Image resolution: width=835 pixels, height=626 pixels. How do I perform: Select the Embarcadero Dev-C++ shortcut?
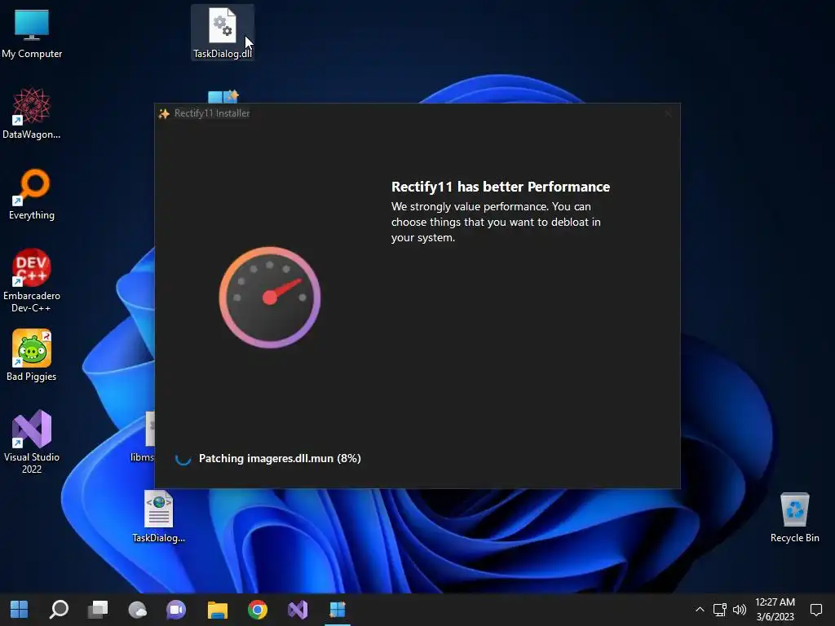(32, 280)
